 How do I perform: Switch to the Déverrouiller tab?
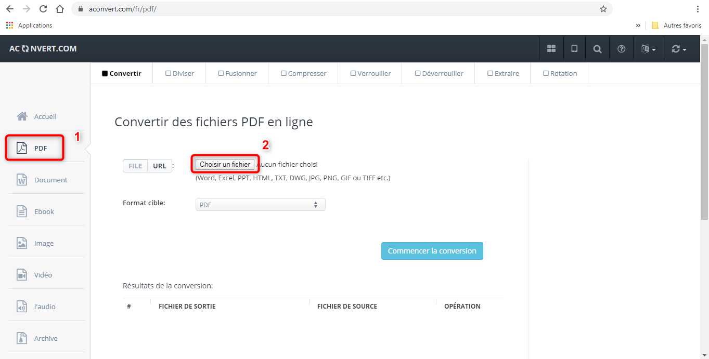point(439,73)
